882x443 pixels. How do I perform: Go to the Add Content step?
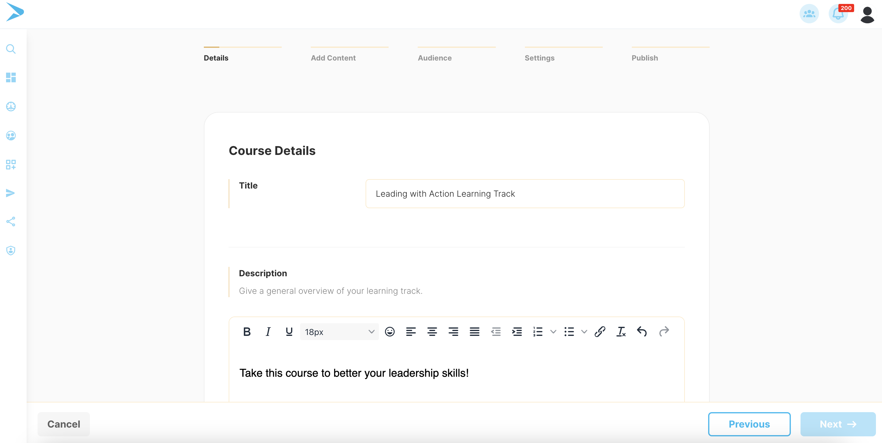[333, 58]
